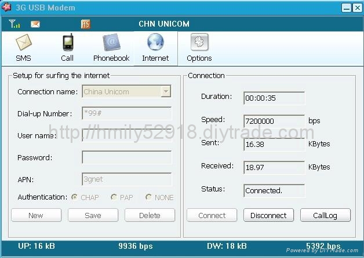This screenshot has width=364, height=258.
Task: Click the User name input field
Action: [x=127, y=135]
